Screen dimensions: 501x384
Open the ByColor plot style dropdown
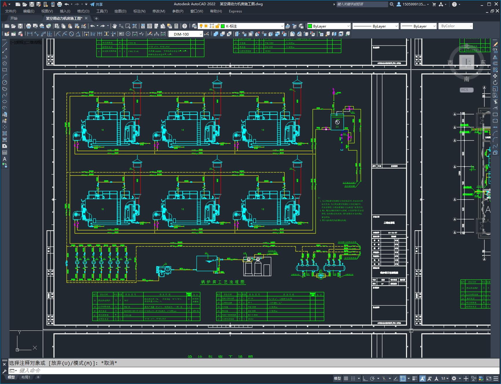[x=470, y=26]
